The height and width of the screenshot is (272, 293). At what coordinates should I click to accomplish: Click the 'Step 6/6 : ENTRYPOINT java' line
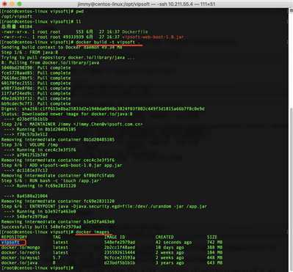104,206
